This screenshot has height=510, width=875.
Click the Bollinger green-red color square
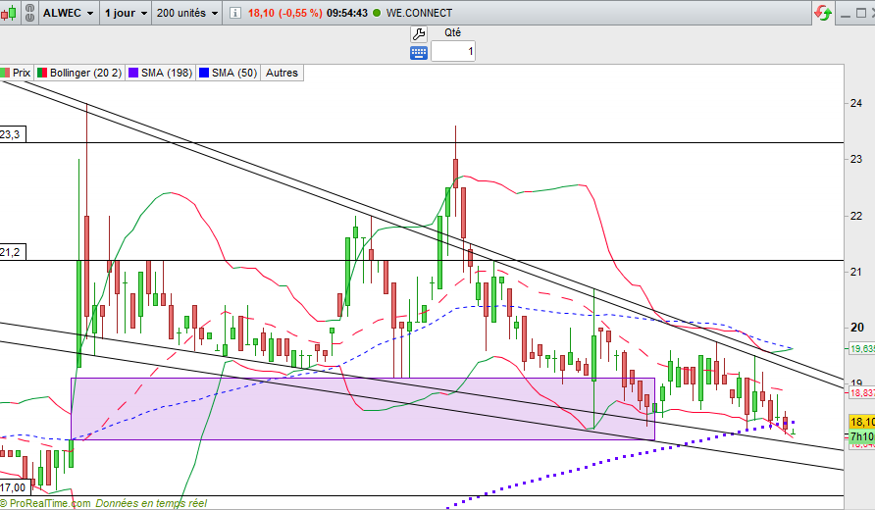(x=42, y=73)
